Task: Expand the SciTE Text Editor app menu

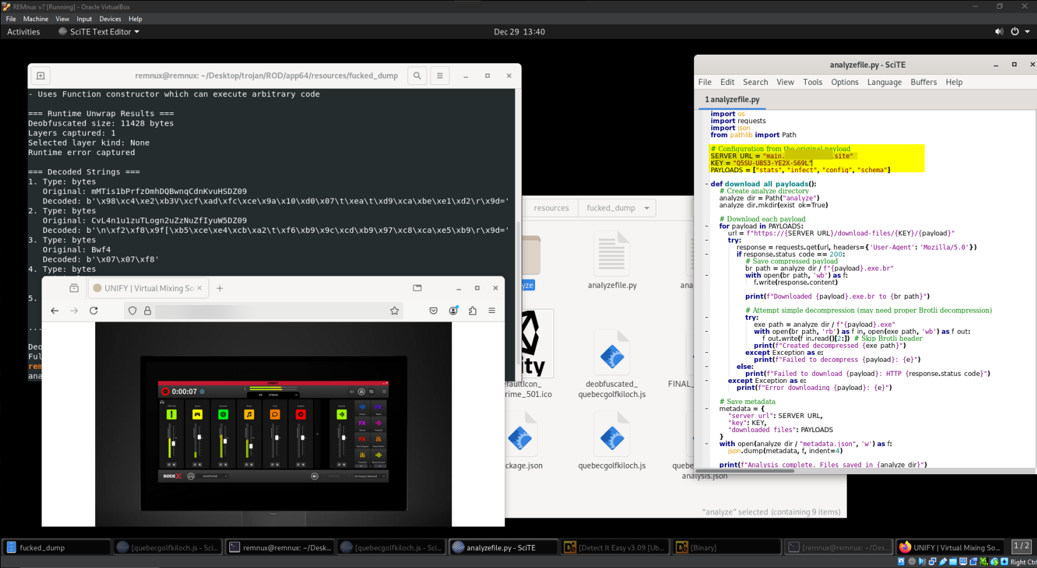Action: point(99,32)
